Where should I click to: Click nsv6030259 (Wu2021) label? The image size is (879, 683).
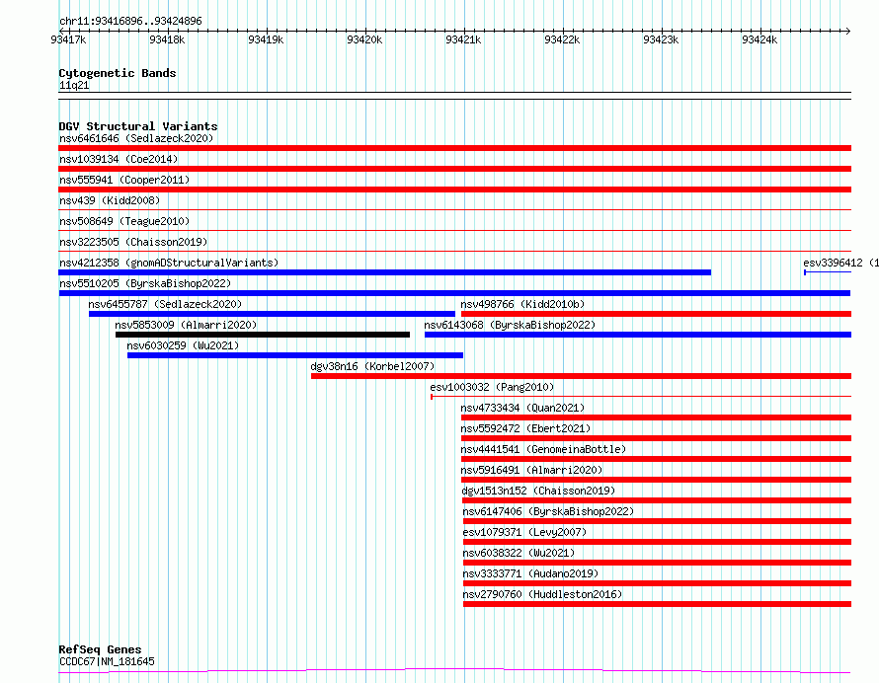183,345
